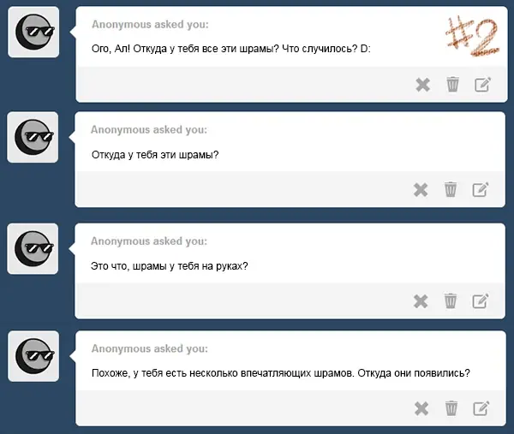This screenshot has height=434, width=514.
Task: Trash the 'Откуда у тебя эти шрамы?' ask
Action: pyautogui.click(x=451, y=189)
